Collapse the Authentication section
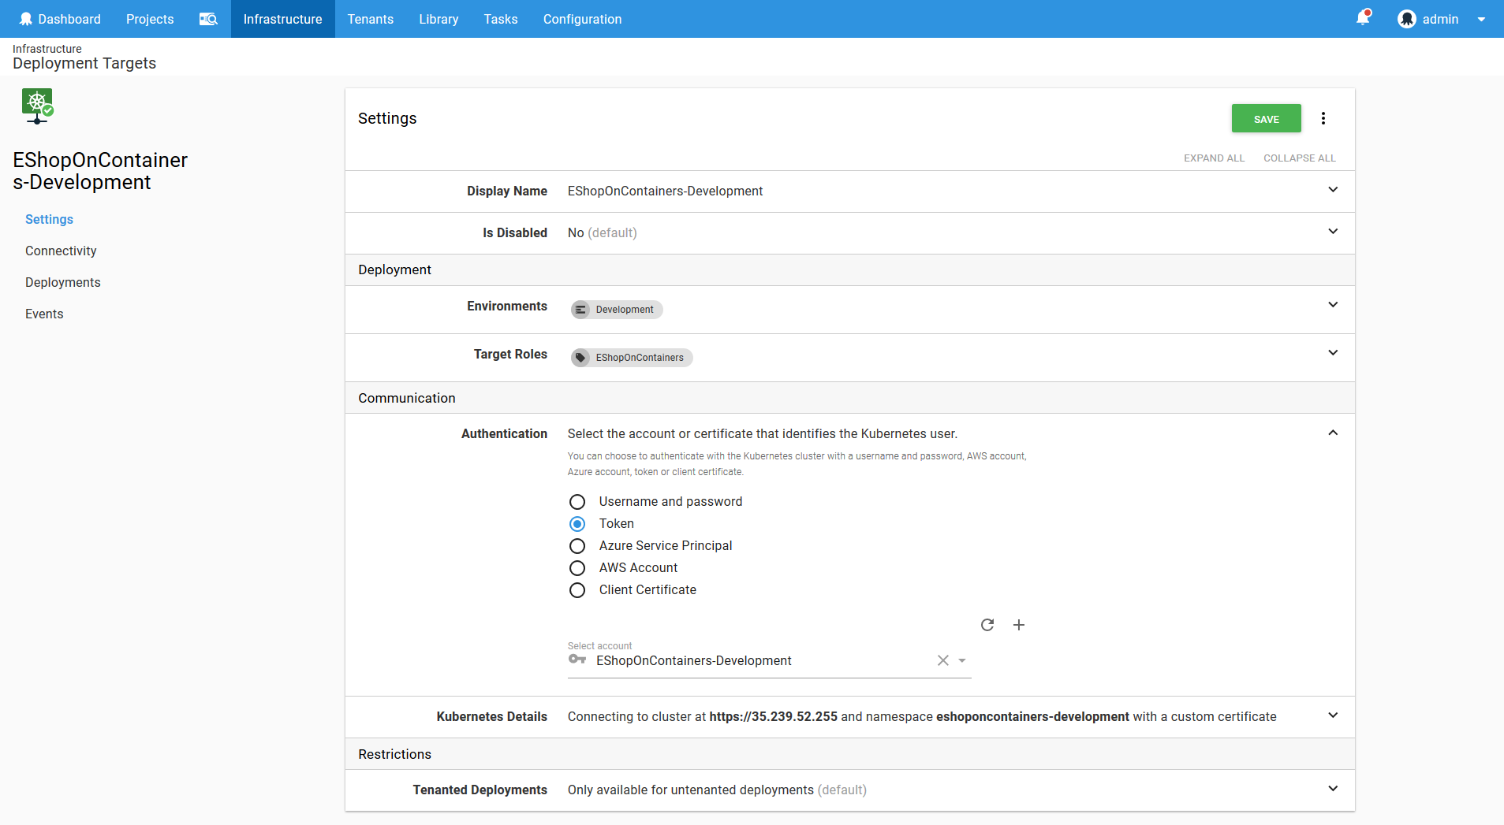 click(x=1333, y=433)
